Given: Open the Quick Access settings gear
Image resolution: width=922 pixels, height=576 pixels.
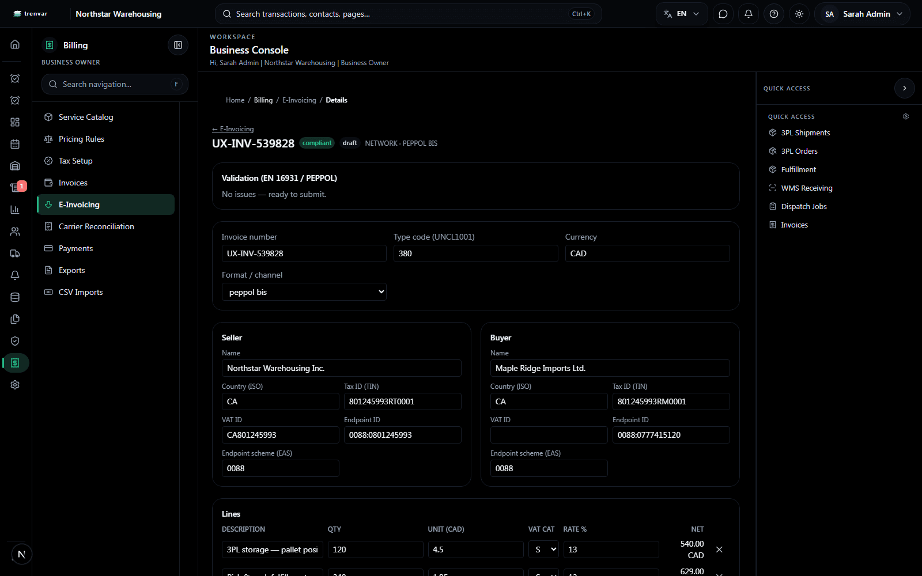Looking at the screenshot, I should [906, 116].
